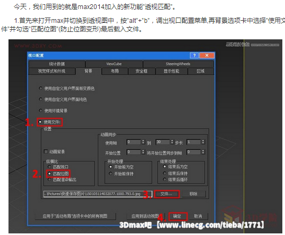Click the dialog help question-mark icon
The height and width of the screenshot is (235, 285).
(194, 55)
